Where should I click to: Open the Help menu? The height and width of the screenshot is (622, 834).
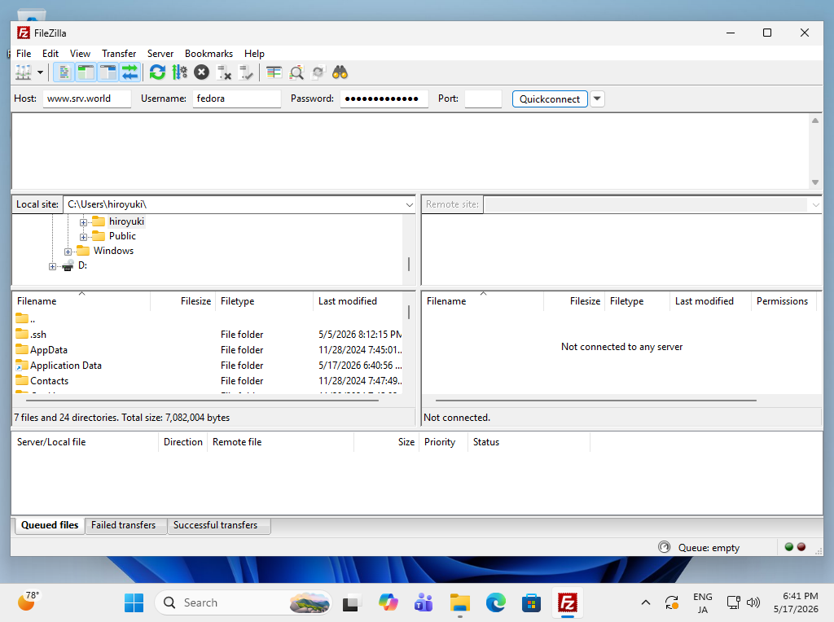coord(254,54)
